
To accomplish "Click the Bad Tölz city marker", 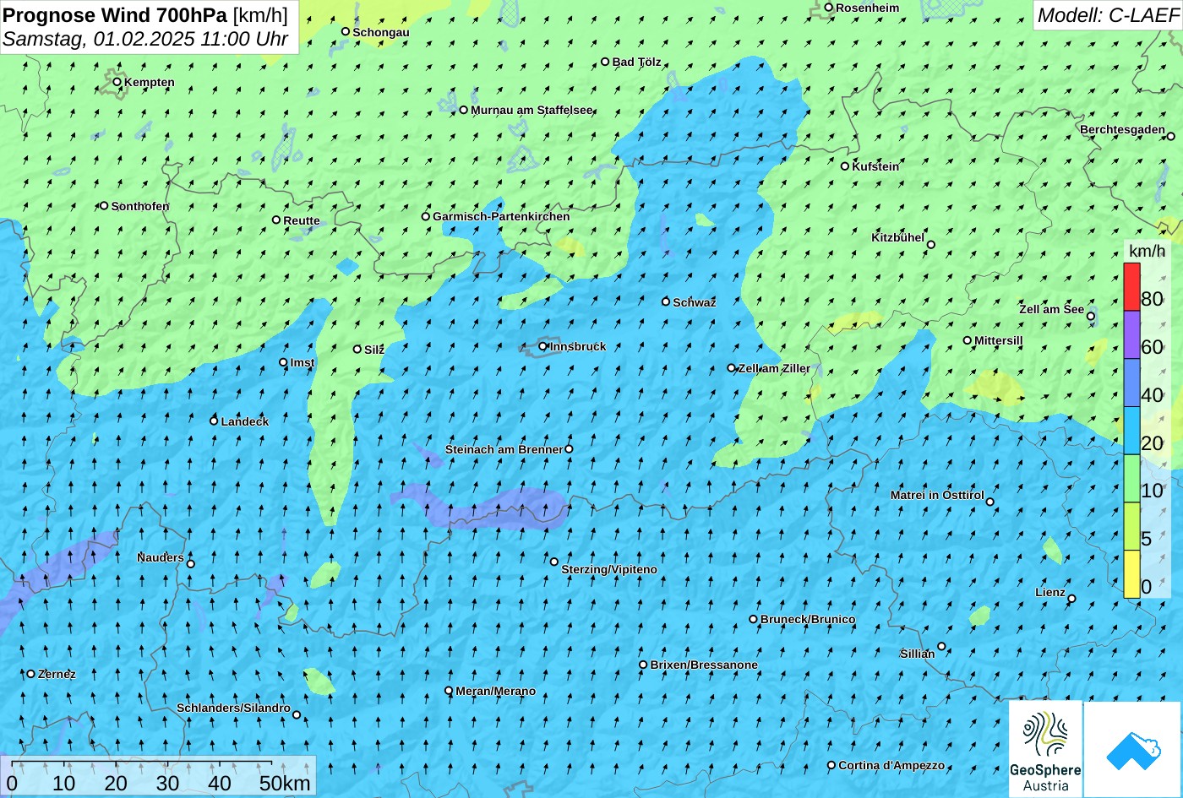I will 605,62.
